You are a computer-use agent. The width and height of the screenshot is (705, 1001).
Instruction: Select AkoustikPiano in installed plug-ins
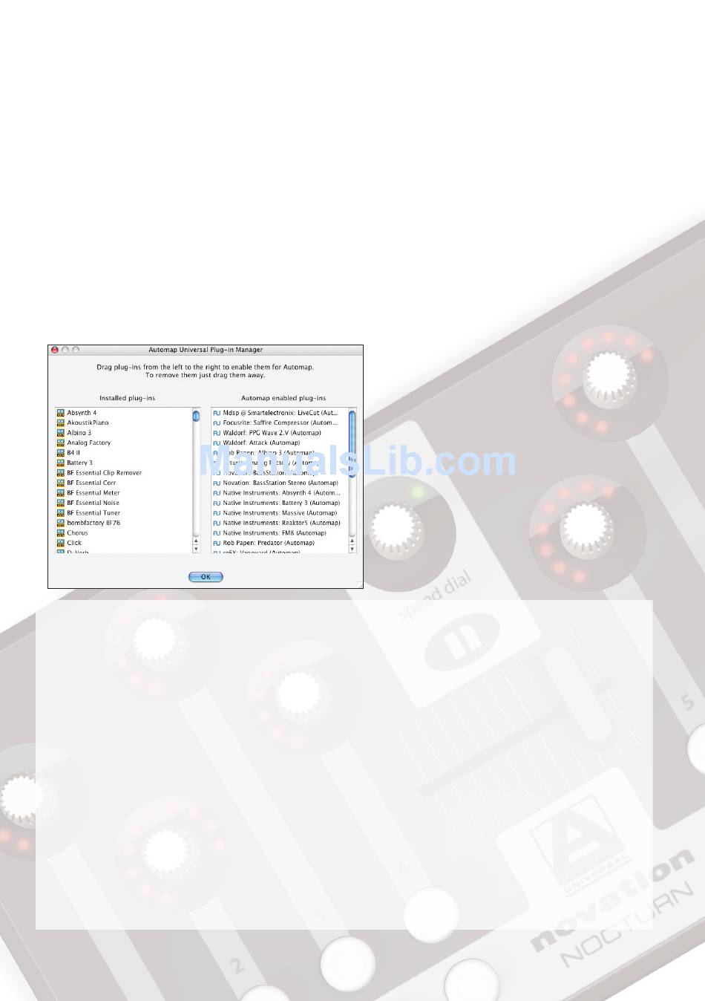pyautogui.click(x=88, y=423)
